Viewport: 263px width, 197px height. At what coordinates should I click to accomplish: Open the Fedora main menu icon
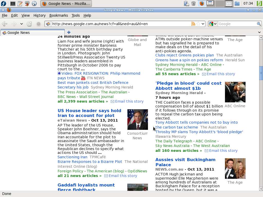[x=4, y=4]
